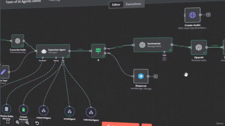Image resolution: width=225 pixels, height=126 pixels.
Task: Switch to the Editor tab
Action: click(116, 5)
